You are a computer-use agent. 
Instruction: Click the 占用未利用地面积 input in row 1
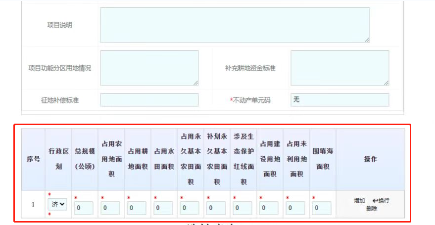(295, 208)
